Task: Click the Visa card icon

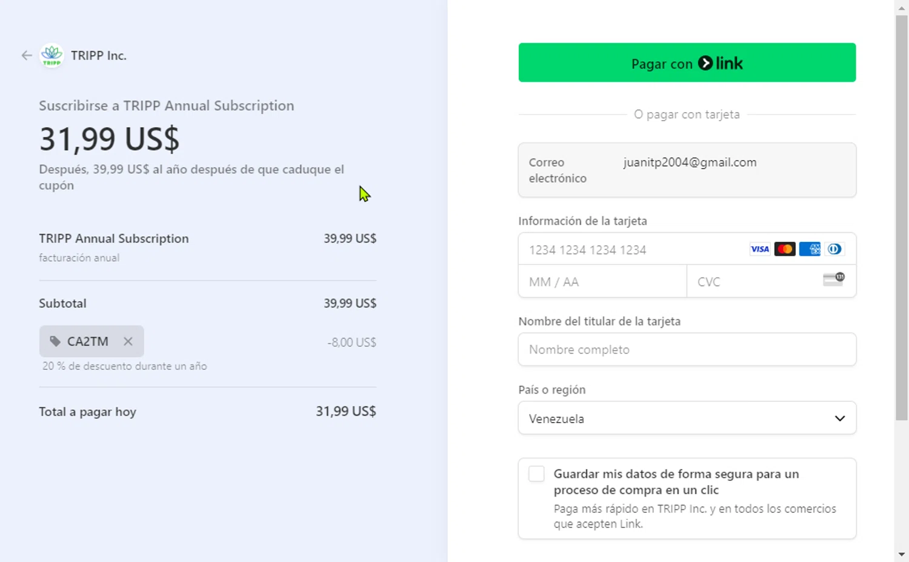Action: (x=759, y=249)
